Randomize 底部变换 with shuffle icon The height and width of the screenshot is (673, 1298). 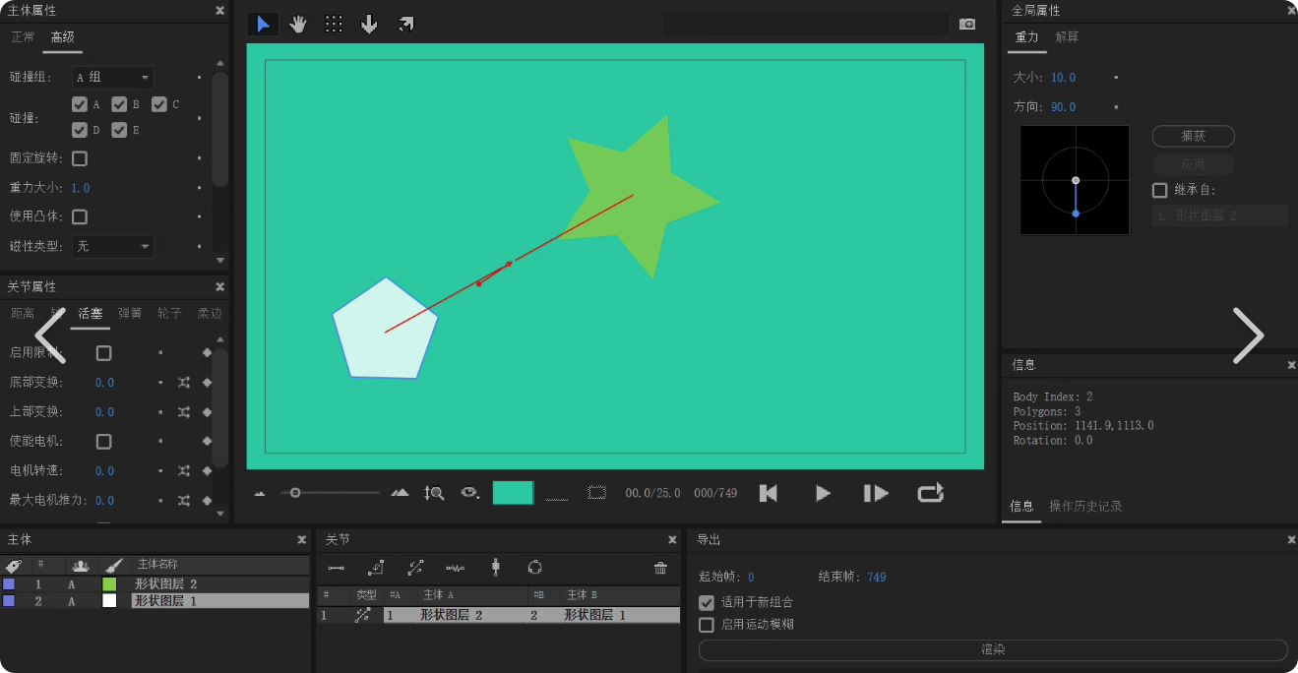click(184, 383)
